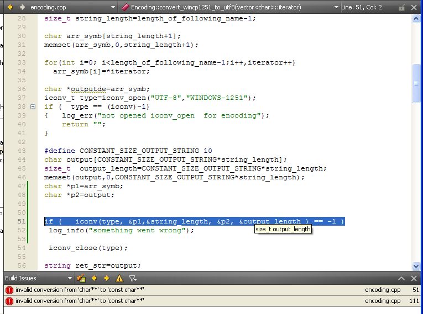Close the Build Issues pane
Image resolution: width=423 pixels, height=314 pixels.
point(414,279)
